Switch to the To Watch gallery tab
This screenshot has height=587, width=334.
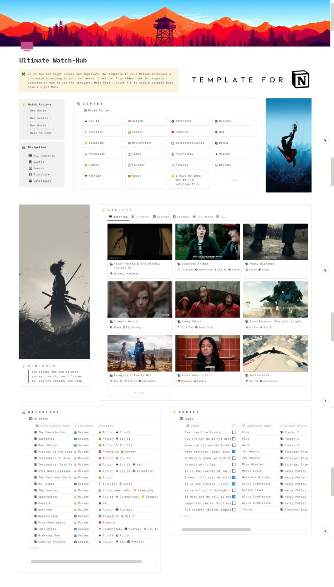(140, 217)
